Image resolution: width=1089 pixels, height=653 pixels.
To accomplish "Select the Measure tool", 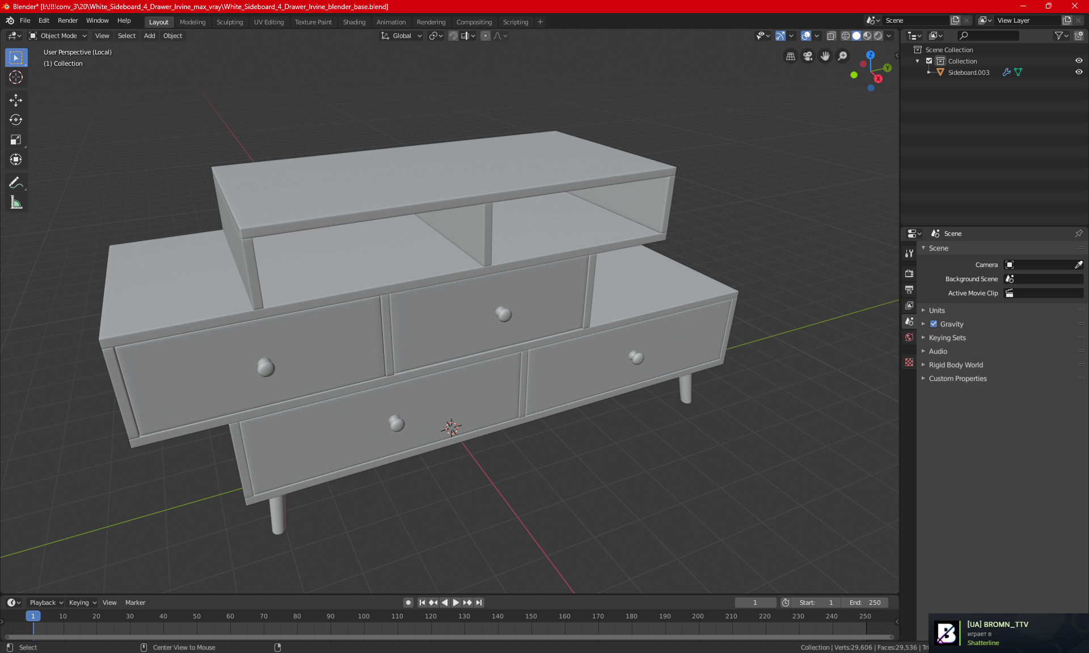I will coord(16,202).
